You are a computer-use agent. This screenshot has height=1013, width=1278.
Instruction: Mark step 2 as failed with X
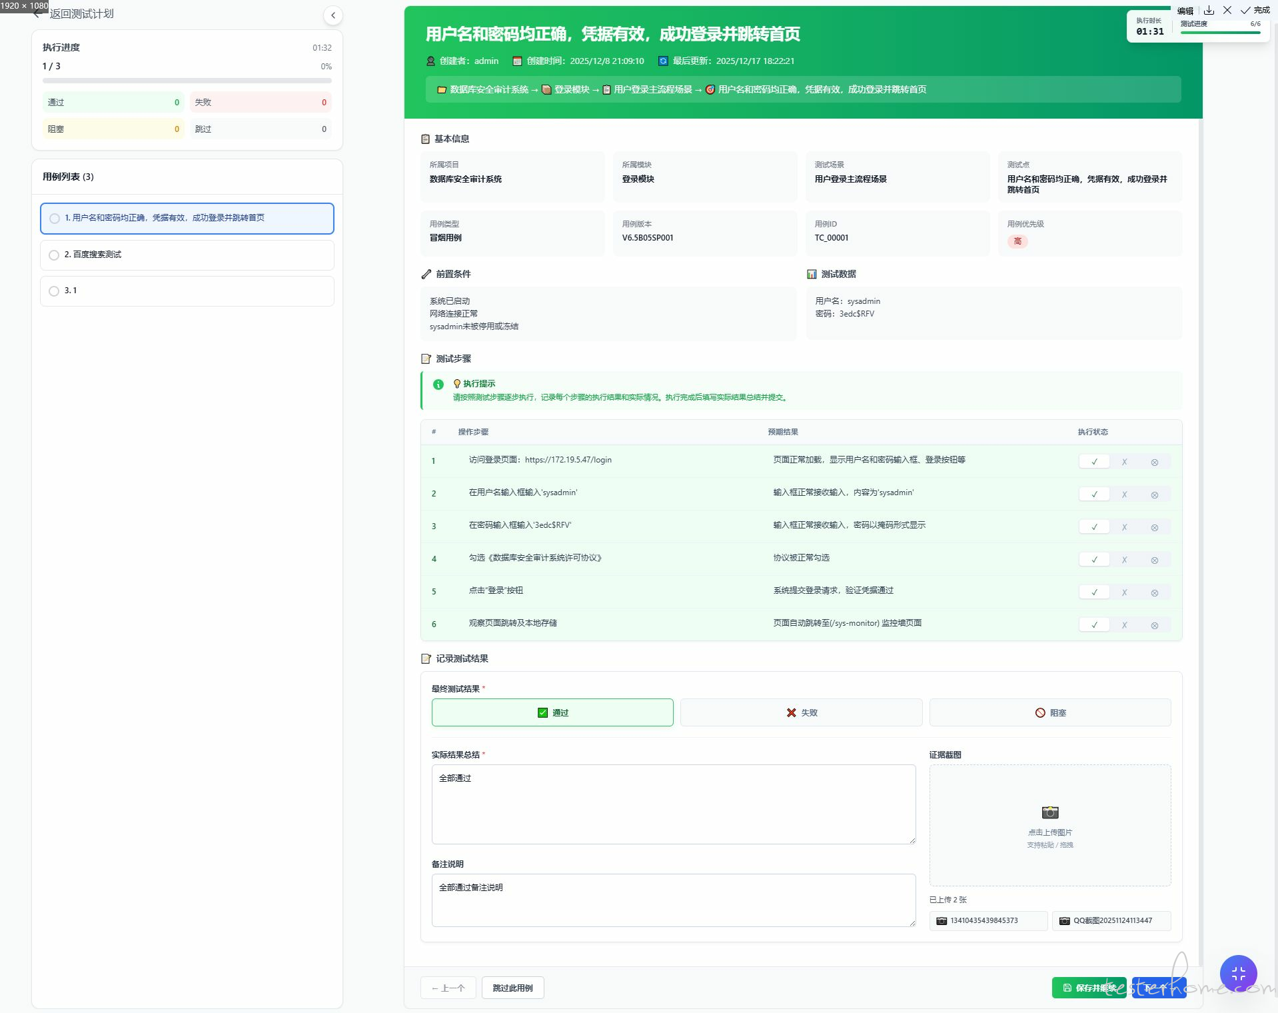point(1124,495)
